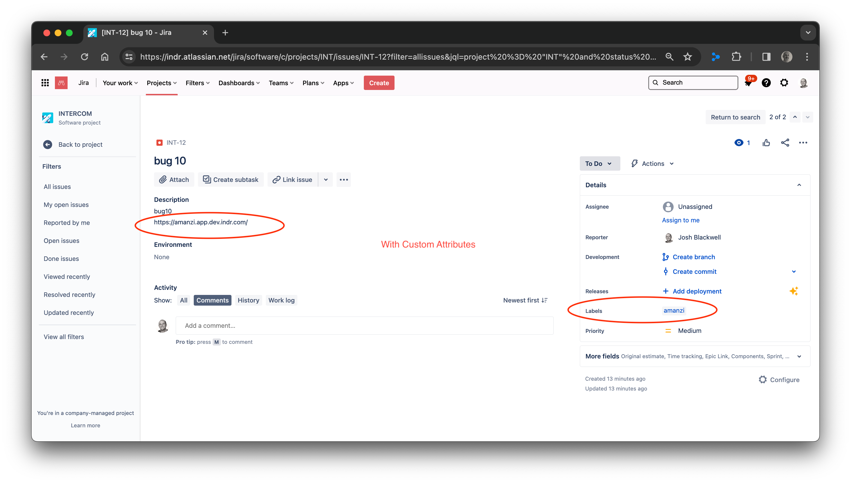Toggle the browser side panel icon
Screen dimensions: 851x483
point(766,57)
